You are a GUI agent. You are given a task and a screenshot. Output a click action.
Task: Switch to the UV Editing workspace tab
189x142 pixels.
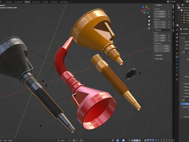[x=54, y=2]
